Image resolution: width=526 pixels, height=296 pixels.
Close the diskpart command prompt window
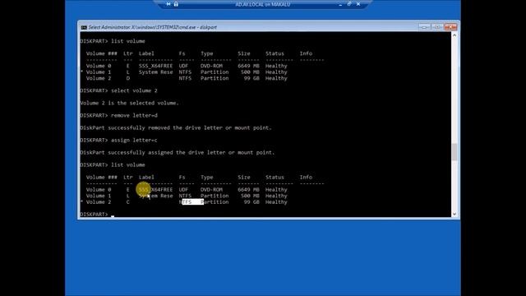pyautogui.click(x=450, y=26)
